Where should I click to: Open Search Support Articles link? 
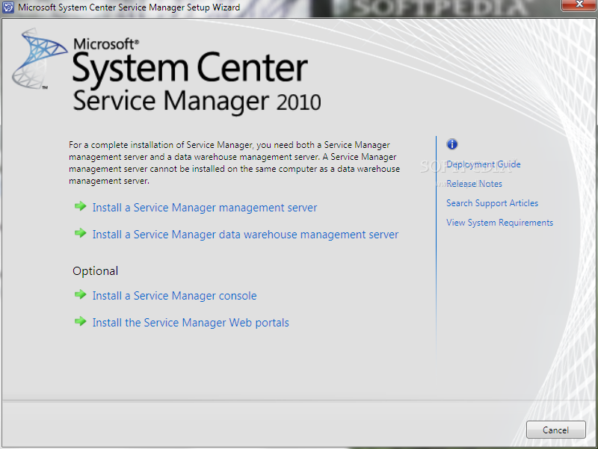(x=492, y=203)
